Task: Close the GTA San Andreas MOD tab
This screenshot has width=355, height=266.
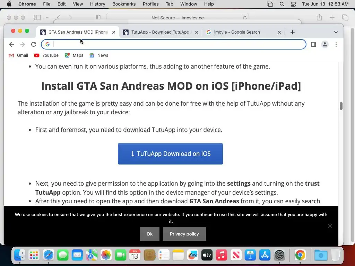Action: pos(114,32)
